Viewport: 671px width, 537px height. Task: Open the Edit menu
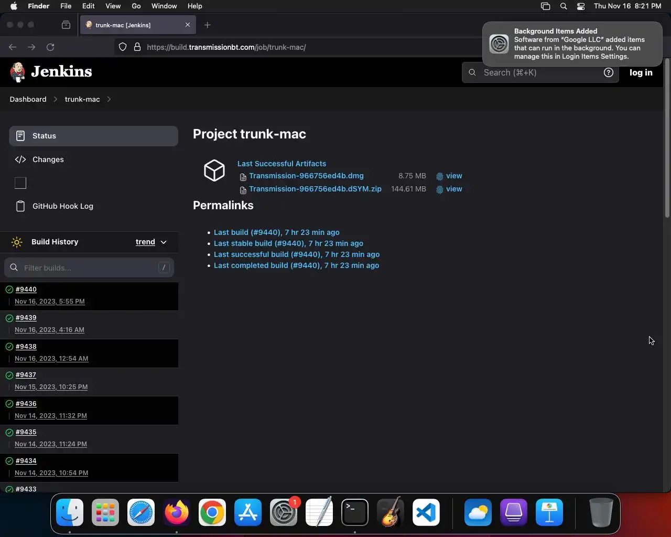[x=89, y=6]
